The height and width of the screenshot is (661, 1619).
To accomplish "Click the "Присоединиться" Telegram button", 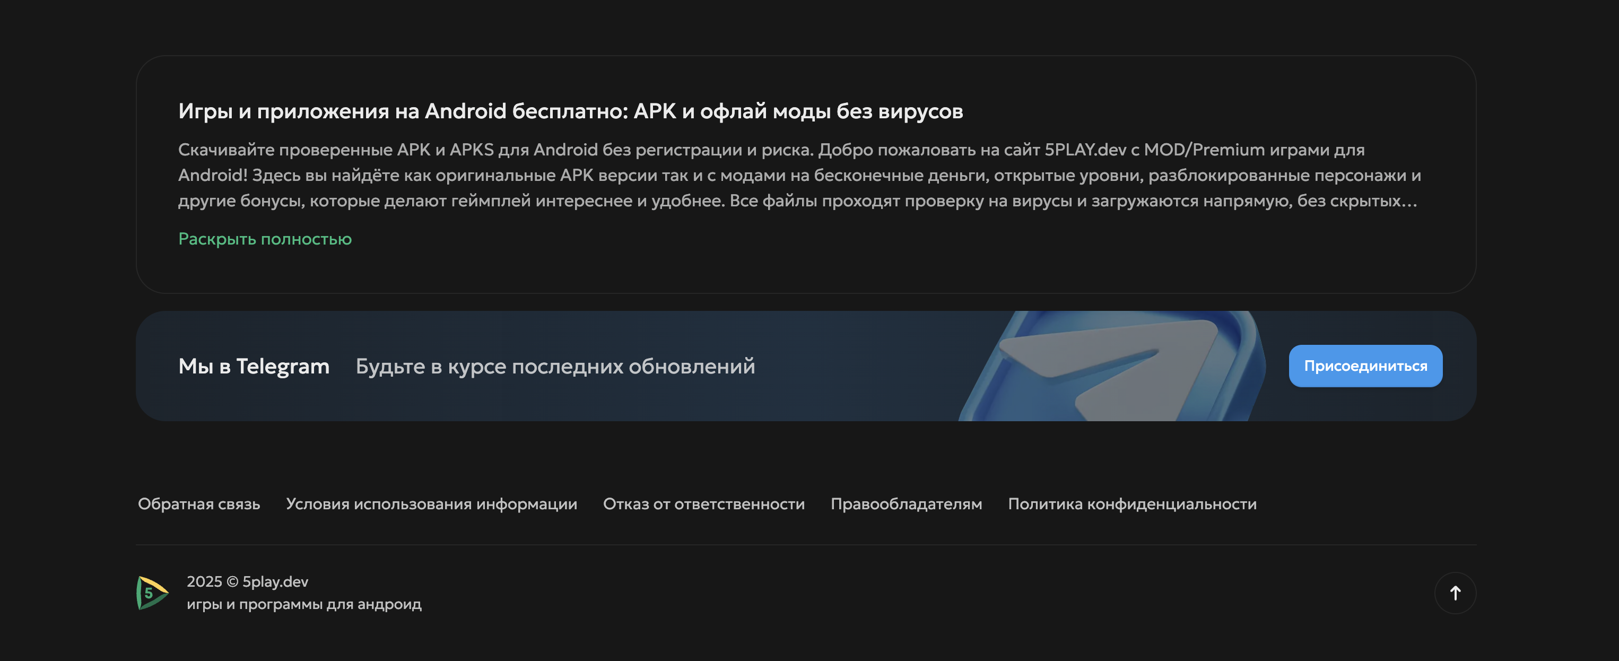I will [1365, 366].
